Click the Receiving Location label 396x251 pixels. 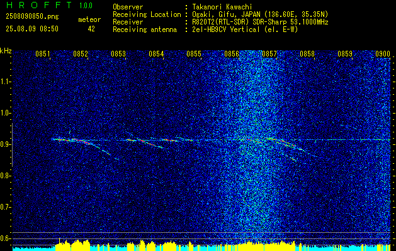147,14
